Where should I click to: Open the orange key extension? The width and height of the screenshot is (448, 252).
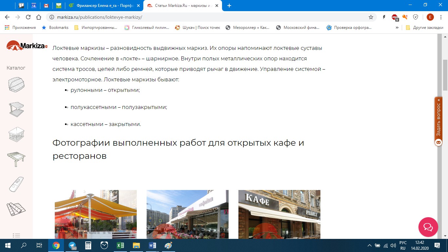(405, 17)
